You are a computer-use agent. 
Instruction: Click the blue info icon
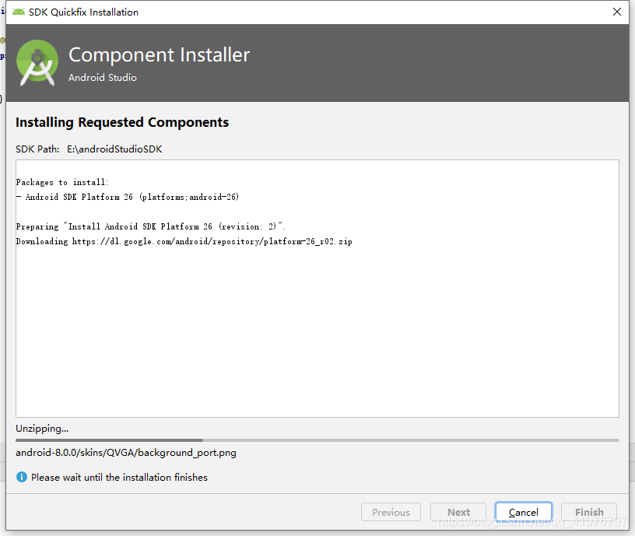pos(22,477)
